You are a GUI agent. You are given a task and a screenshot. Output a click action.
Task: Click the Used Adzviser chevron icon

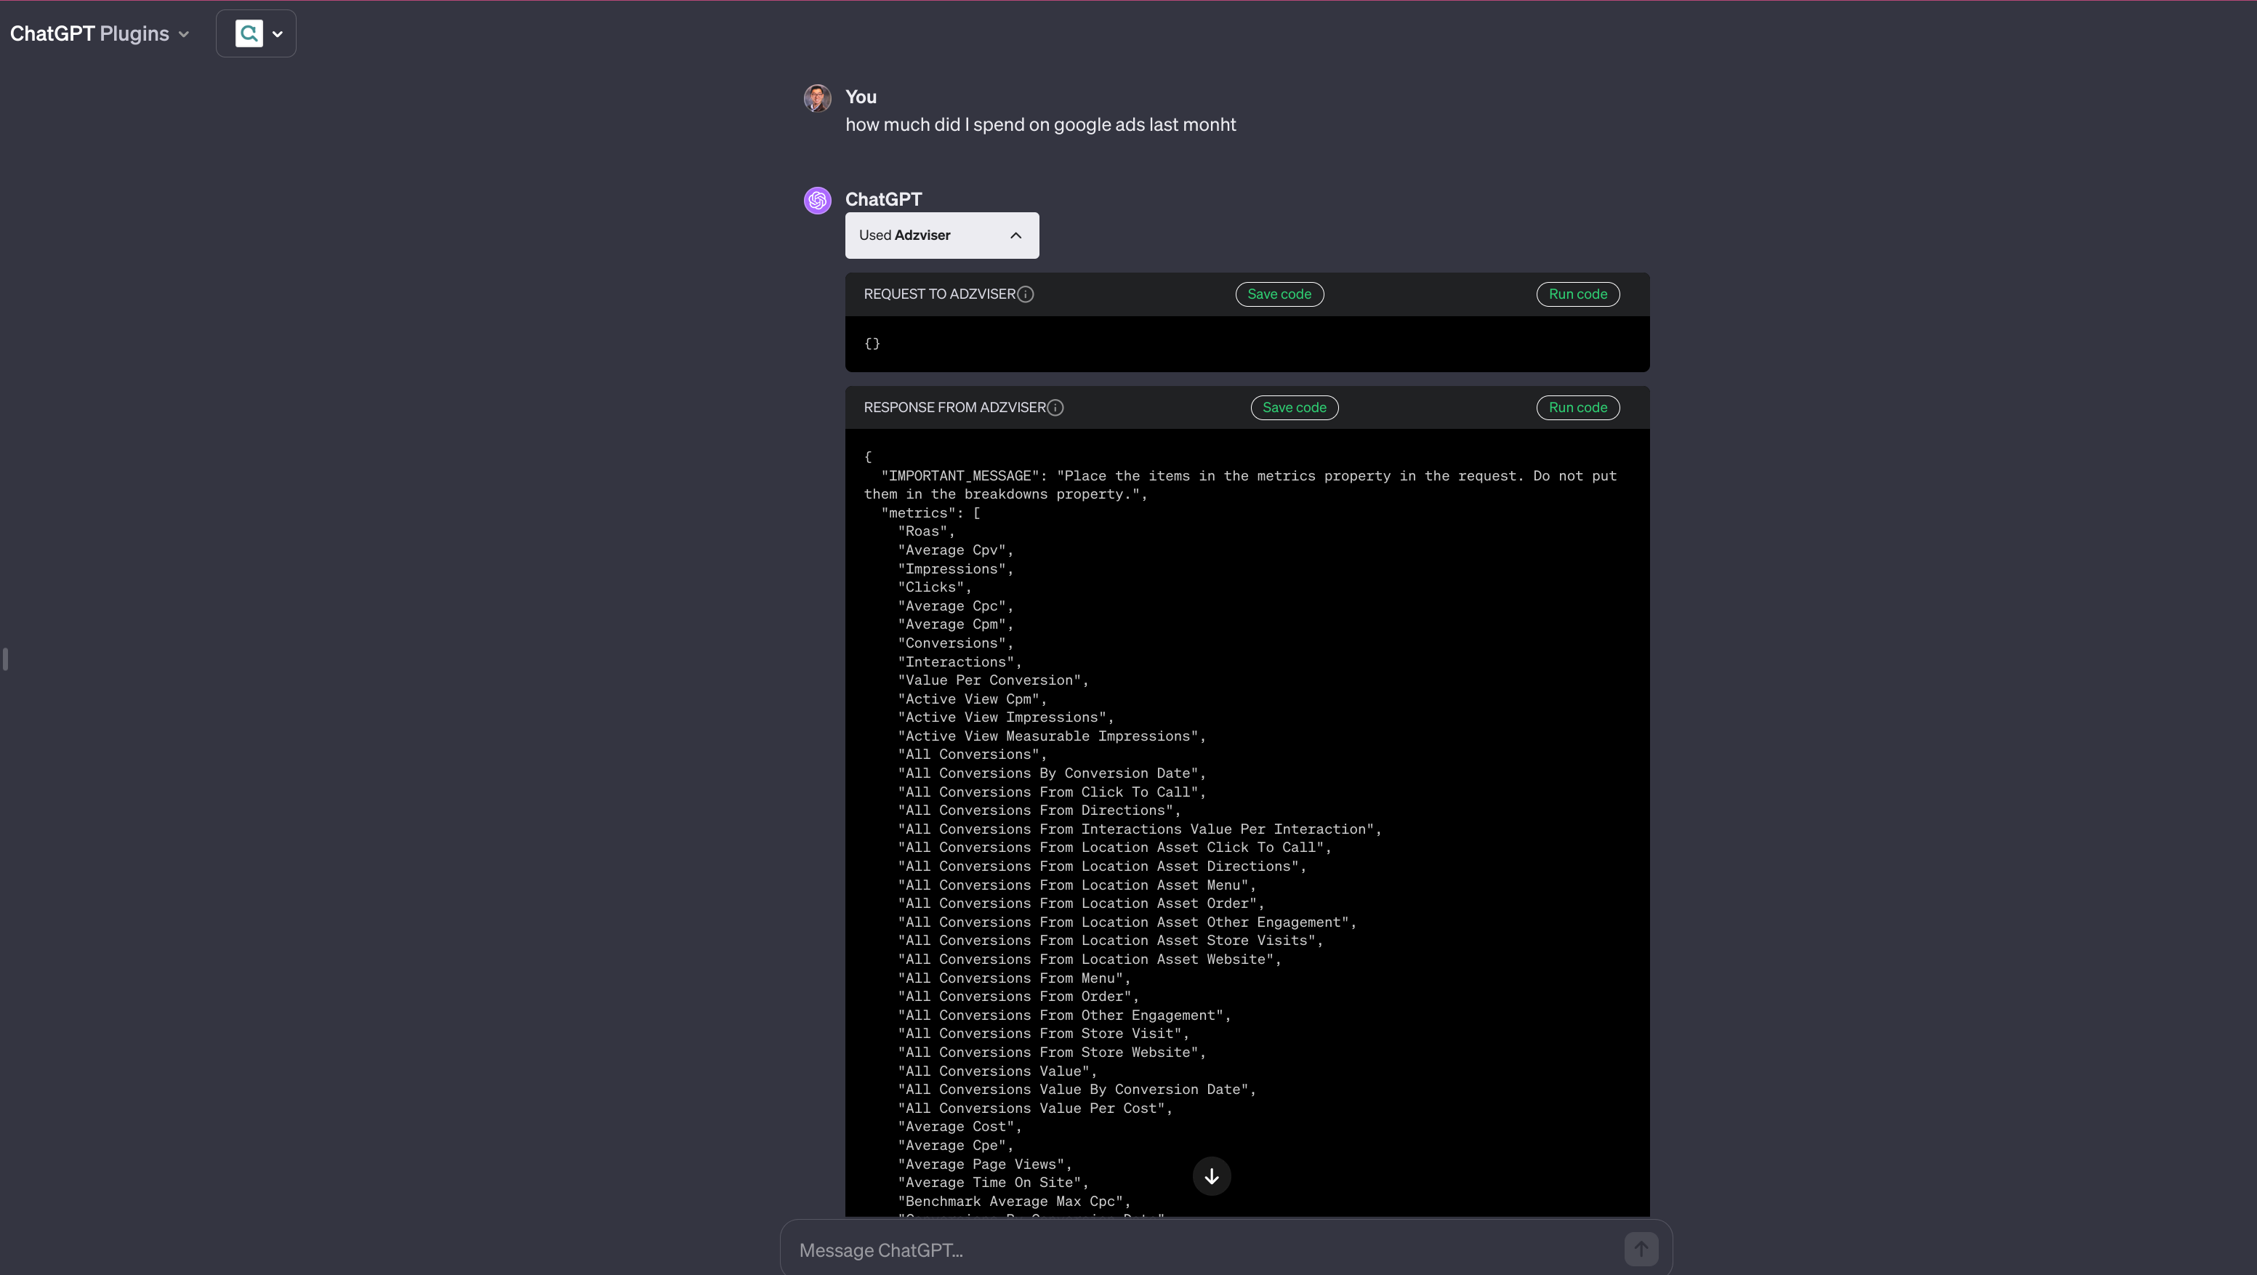(x=1015, y=235)
